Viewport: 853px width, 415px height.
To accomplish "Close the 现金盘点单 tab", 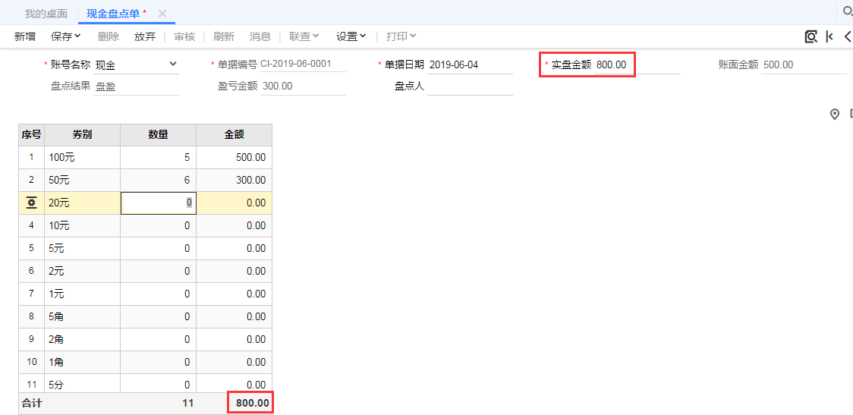I will (162, 14).
